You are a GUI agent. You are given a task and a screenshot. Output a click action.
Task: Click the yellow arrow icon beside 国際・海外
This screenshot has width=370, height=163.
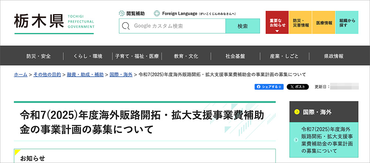(x=297, y=112)
